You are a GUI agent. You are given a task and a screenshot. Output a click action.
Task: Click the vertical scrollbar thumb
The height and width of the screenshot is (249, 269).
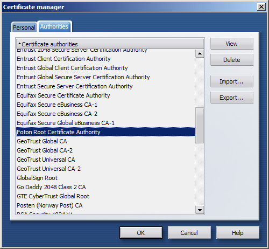tap(200, 126)
